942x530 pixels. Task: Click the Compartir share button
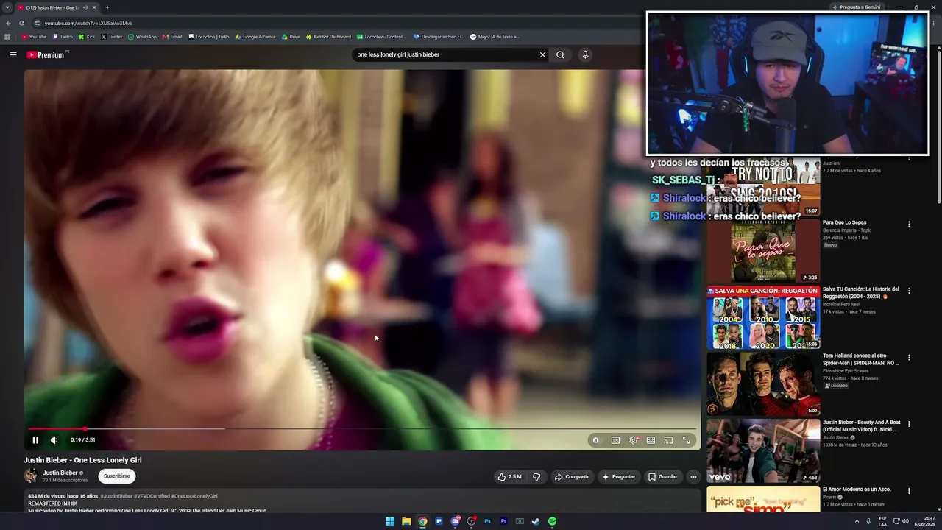[572, 476]
